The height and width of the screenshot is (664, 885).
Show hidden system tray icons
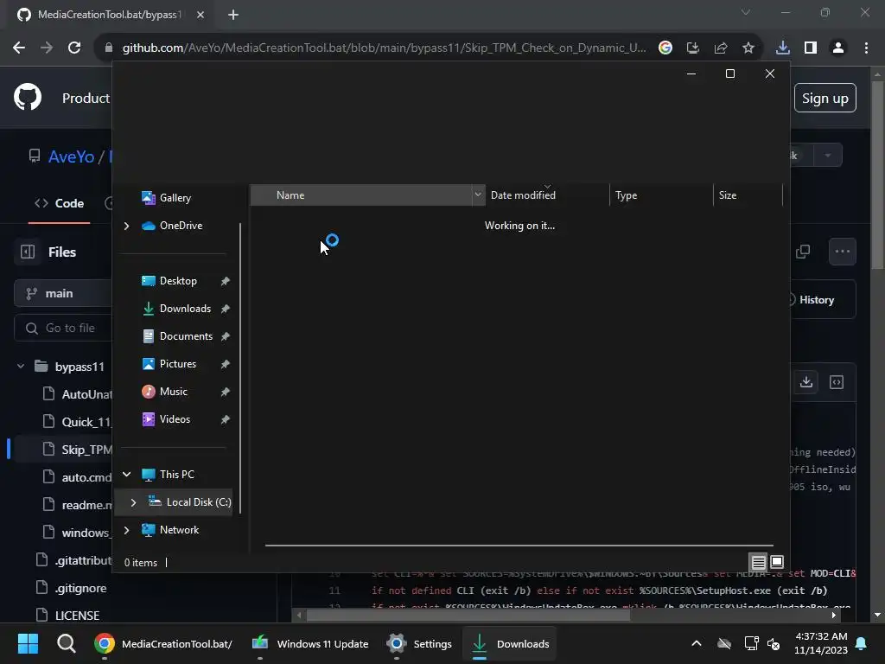pyautogui.click(x=697, y=643)
